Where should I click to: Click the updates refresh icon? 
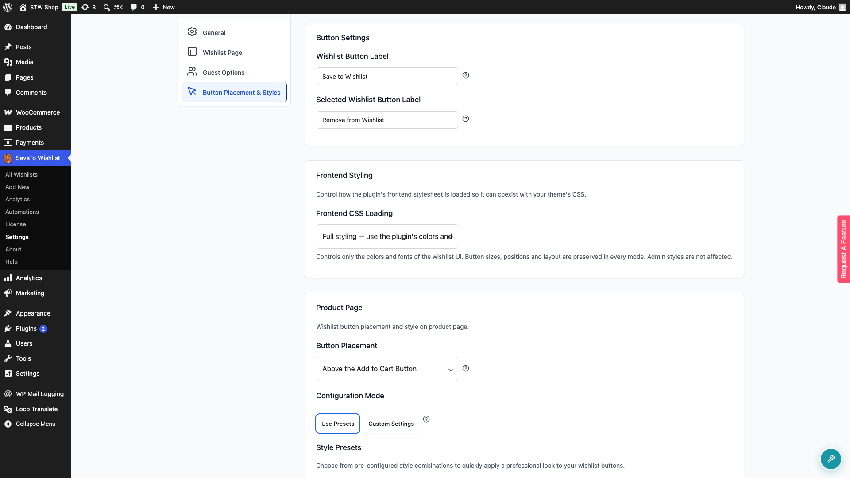pos(85,7)
